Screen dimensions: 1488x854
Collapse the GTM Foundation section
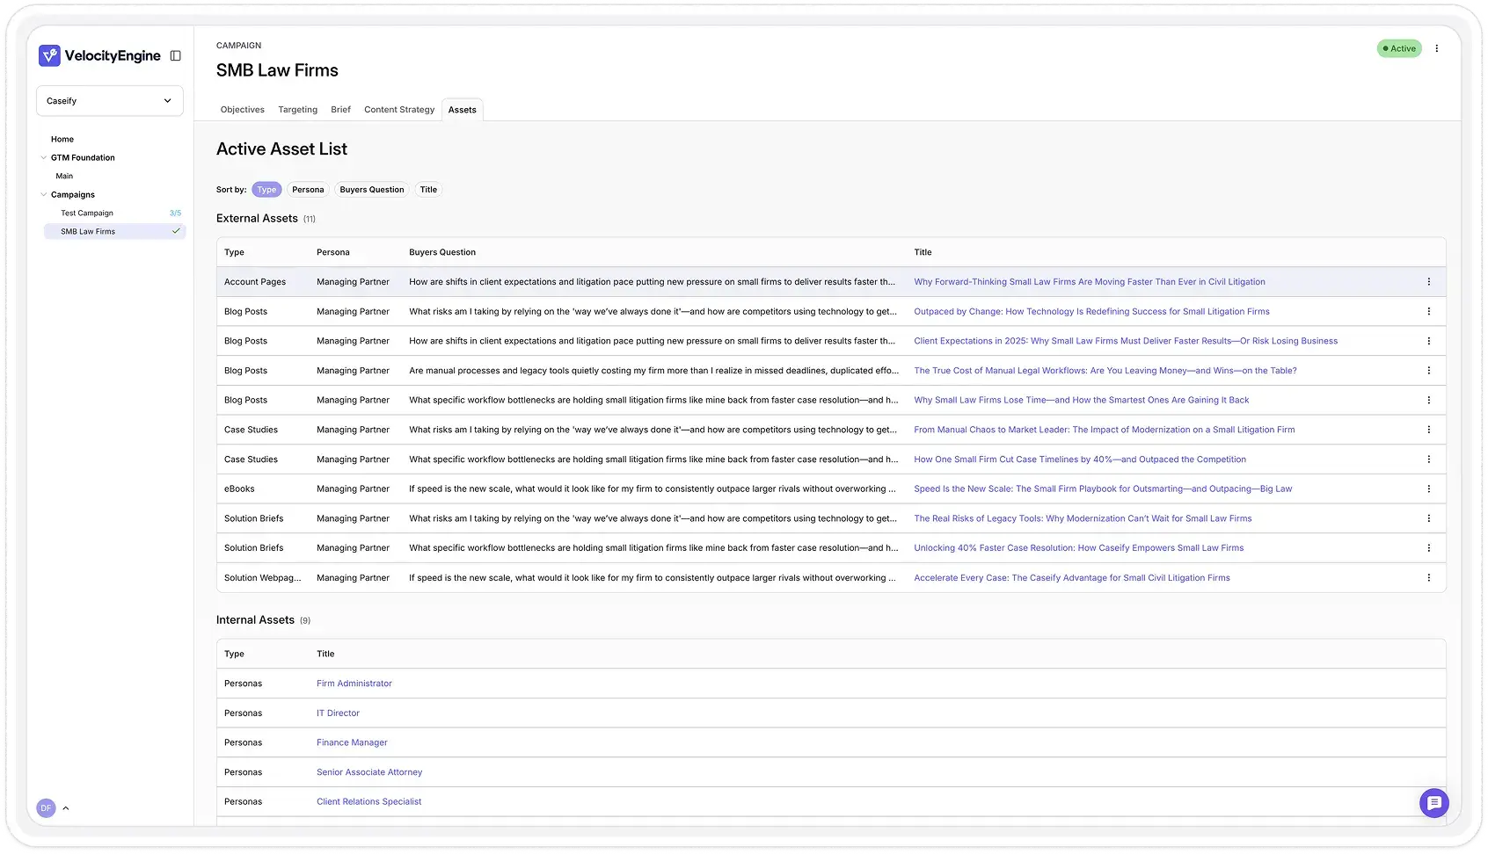[43, 157]
